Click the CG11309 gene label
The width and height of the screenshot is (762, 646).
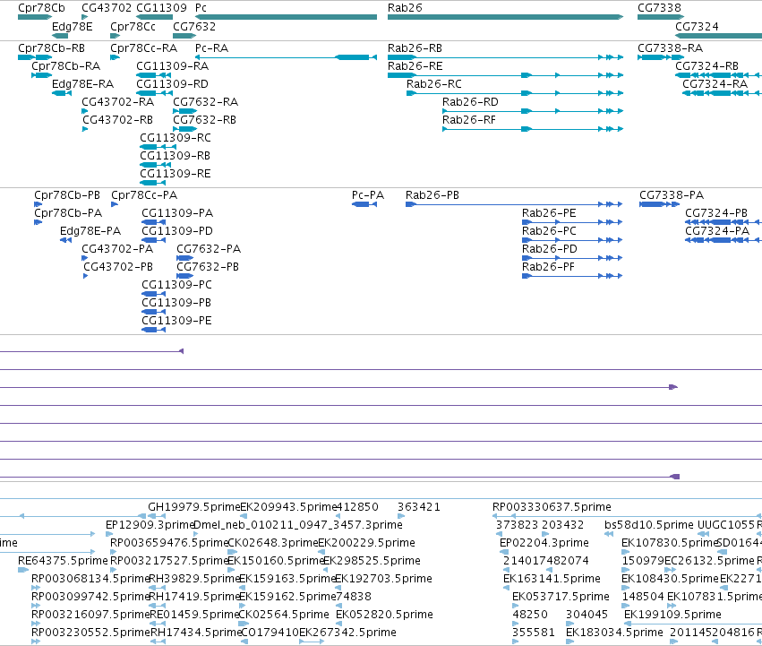point(161,8)
